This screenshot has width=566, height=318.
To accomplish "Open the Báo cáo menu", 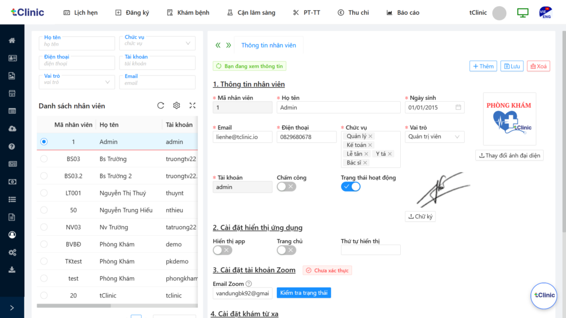I will pos(403,13).
